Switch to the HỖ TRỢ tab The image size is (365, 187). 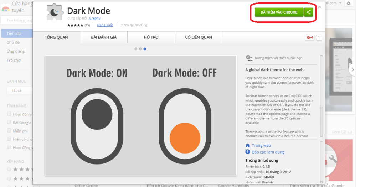(151, 37)
